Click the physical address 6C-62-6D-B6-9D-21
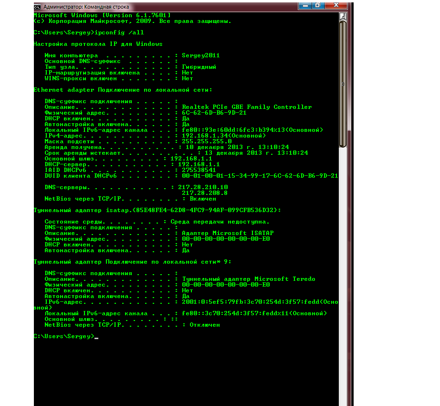This screenshot has width=440, height=406. [214, 113]
